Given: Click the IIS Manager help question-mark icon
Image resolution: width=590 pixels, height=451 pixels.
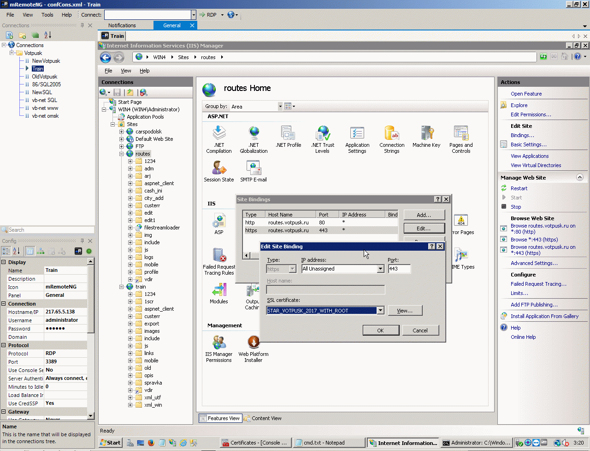Looking at the screenshot, I should pos(578,57).
